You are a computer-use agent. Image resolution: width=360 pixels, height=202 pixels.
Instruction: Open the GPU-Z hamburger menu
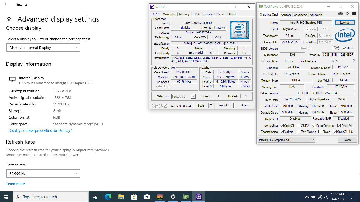pyautogui.click(x=354, y=14)
